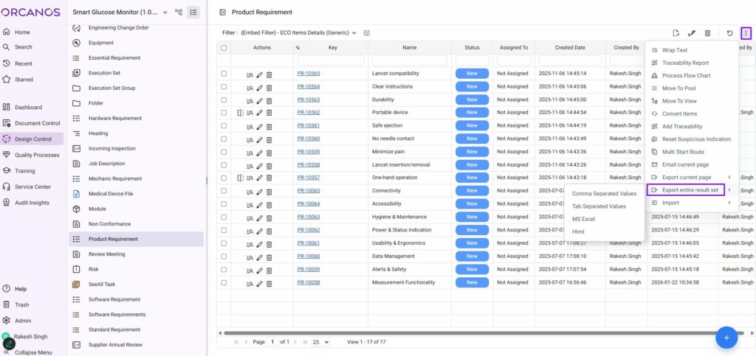Click the edit pencil icon for PR-10565
This screenshot has height=356, width=756.
260,74
